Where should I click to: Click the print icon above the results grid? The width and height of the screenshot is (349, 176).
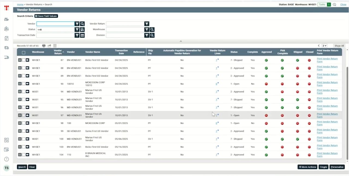click(44, 46)
